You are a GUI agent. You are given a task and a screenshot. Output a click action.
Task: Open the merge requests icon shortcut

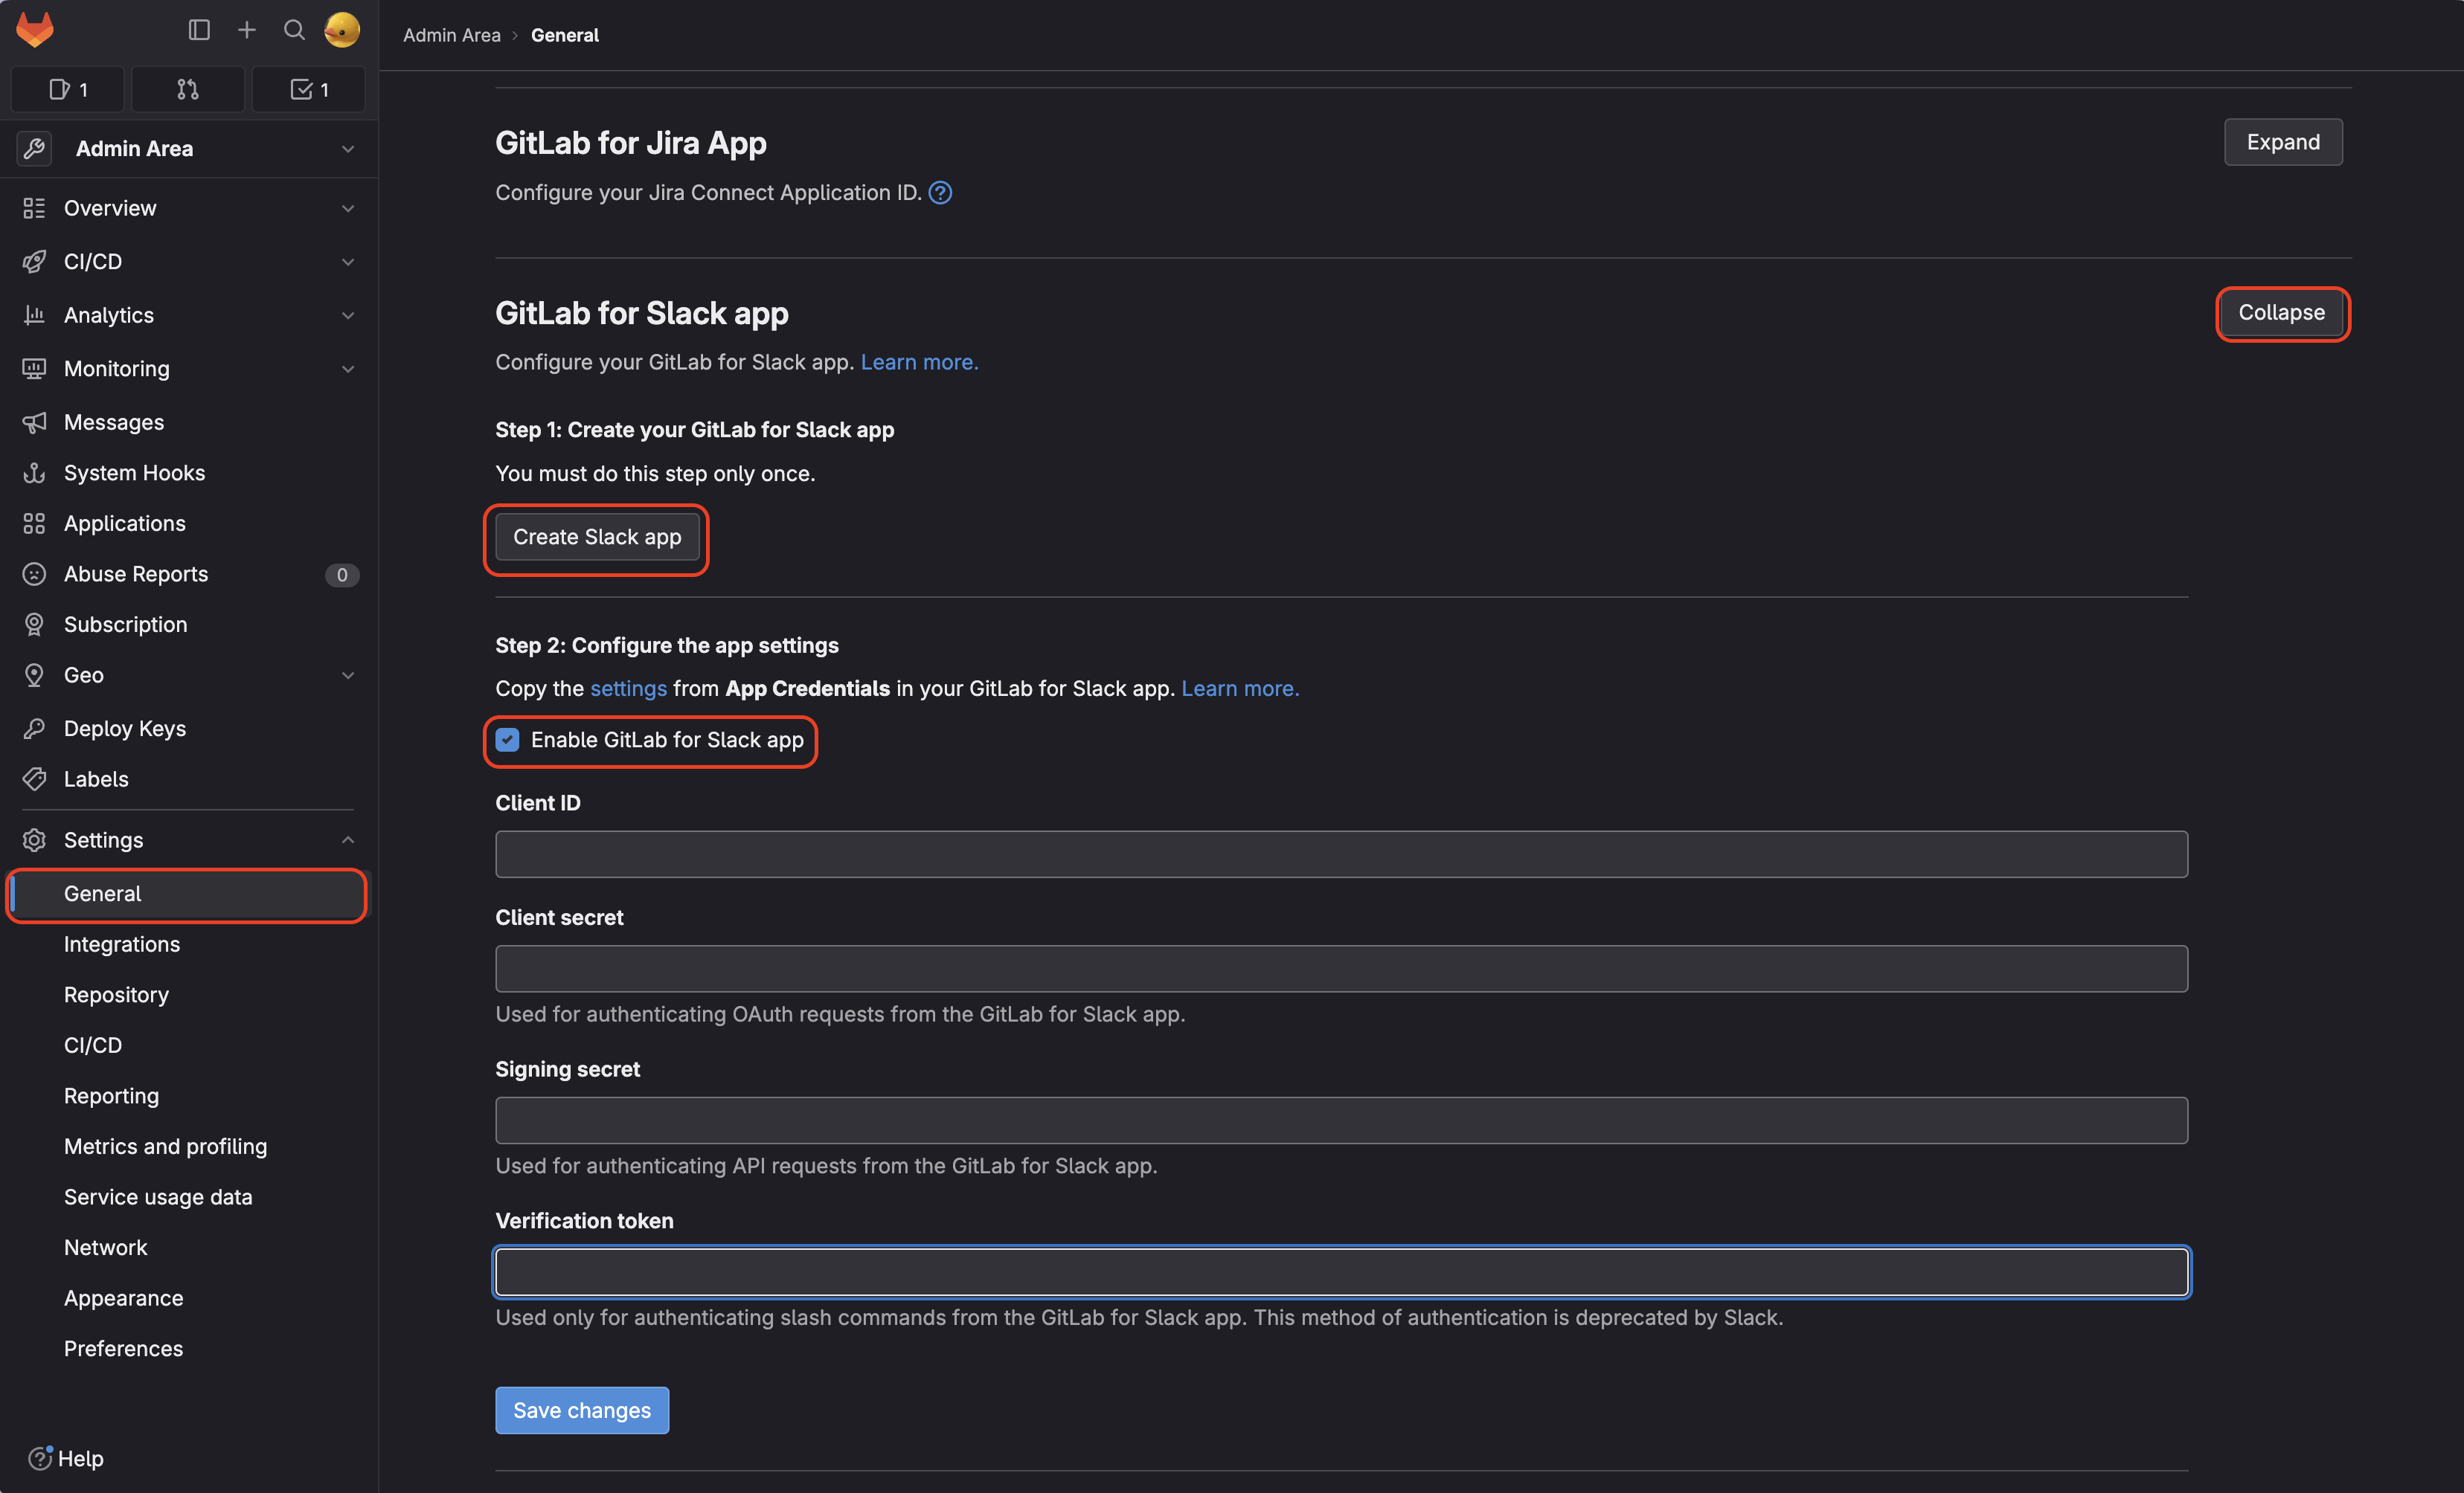[187, 90]
